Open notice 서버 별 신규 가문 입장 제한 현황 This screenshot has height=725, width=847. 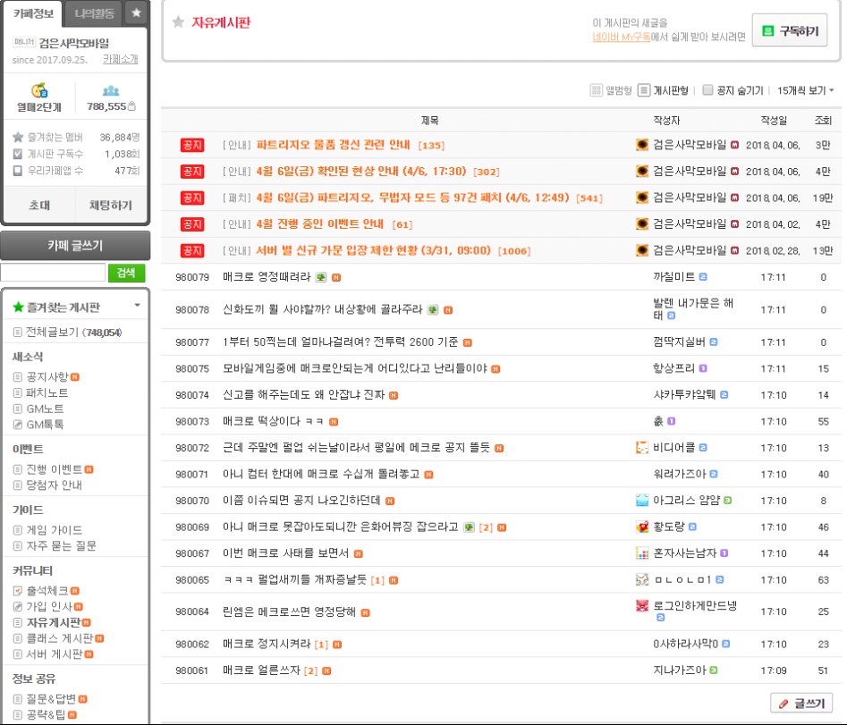373,250
